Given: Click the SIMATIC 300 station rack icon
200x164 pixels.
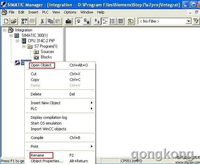Looking at the screenshot, I should [x=17, y=35].
